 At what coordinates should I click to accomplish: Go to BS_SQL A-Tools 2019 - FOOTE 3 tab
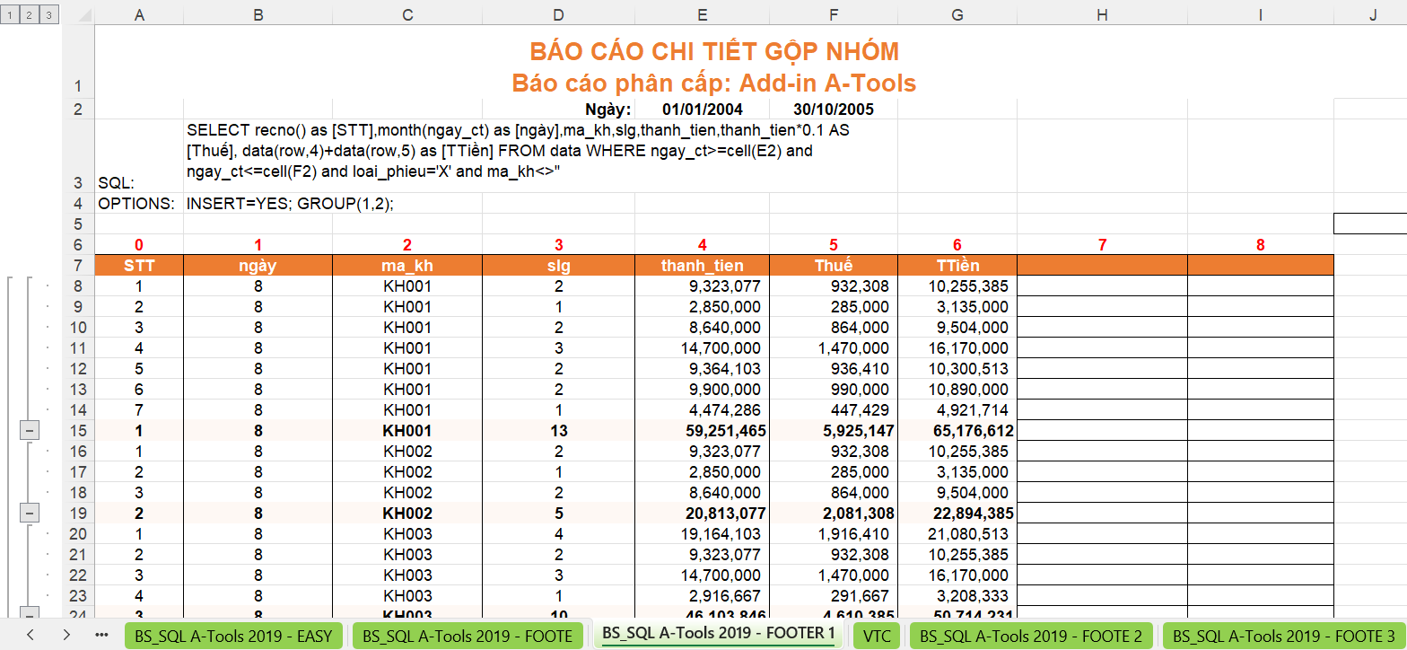[x=1283, y=636]
